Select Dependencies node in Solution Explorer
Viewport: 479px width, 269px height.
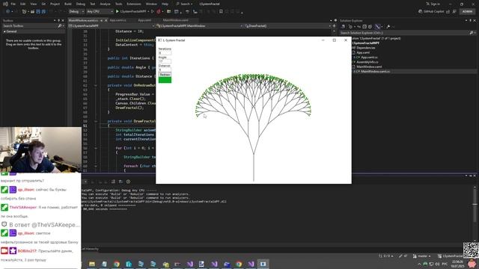366,48
